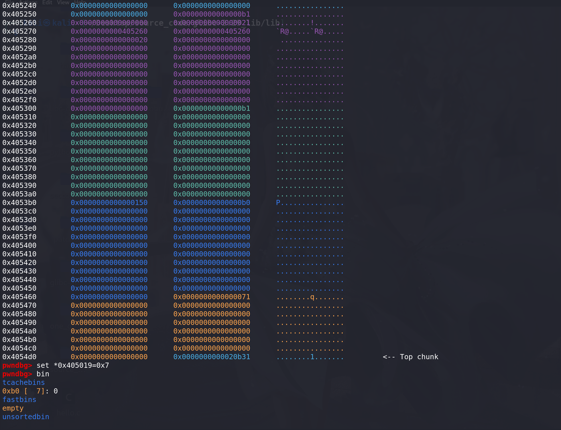Select address 0x405350 row label
The height and width of the screenshot is (430, 561).
(x=19, y=151)
